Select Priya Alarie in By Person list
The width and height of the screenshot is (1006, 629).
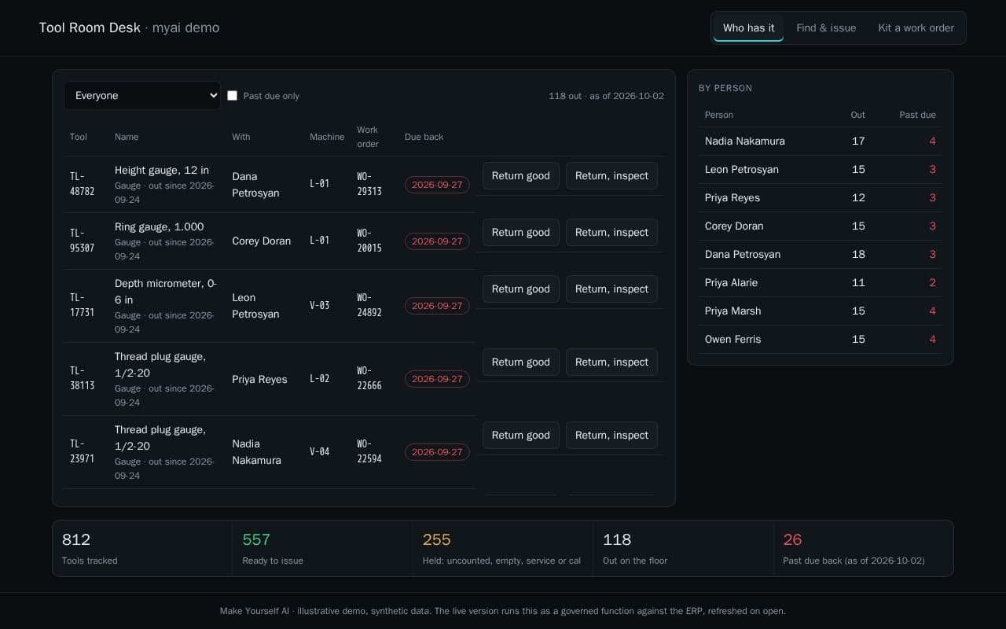point(821,283)
